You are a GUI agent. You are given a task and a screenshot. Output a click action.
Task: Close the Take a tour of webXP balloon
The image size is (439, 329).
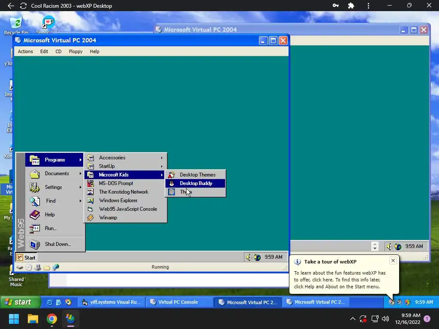tap(393, 260)
